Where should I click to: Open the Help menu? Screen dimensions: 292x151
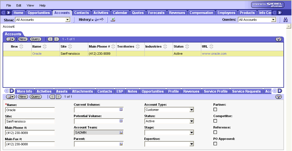43,5
